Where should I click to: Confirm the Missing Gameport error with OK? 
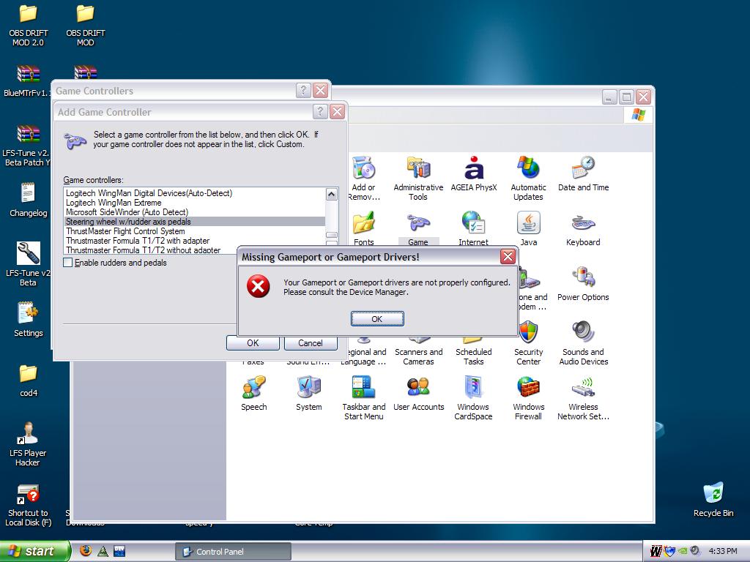point(377,319)
